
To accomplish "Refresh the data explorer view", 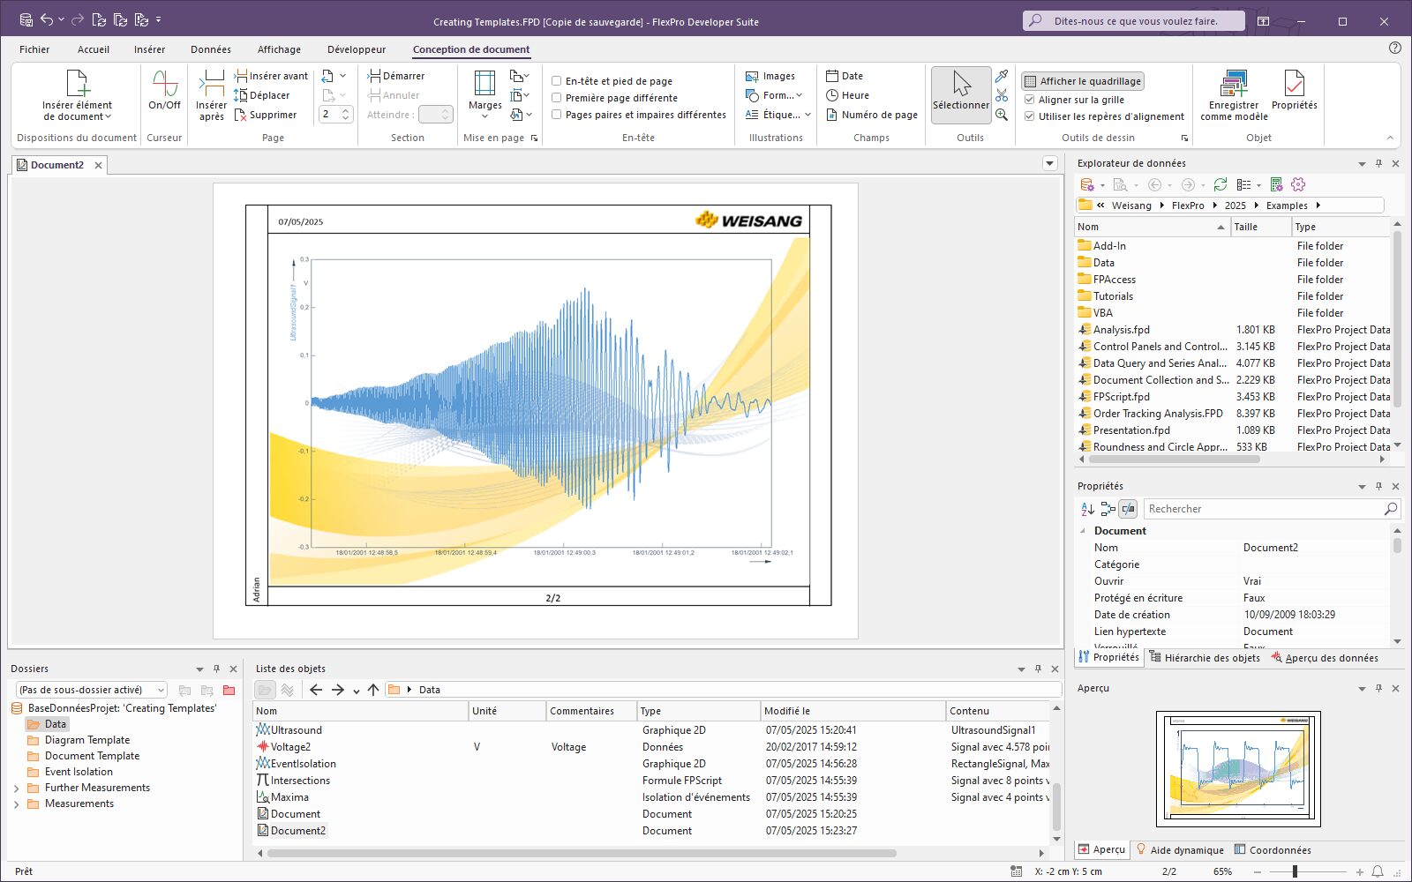I will point(1220,184).
